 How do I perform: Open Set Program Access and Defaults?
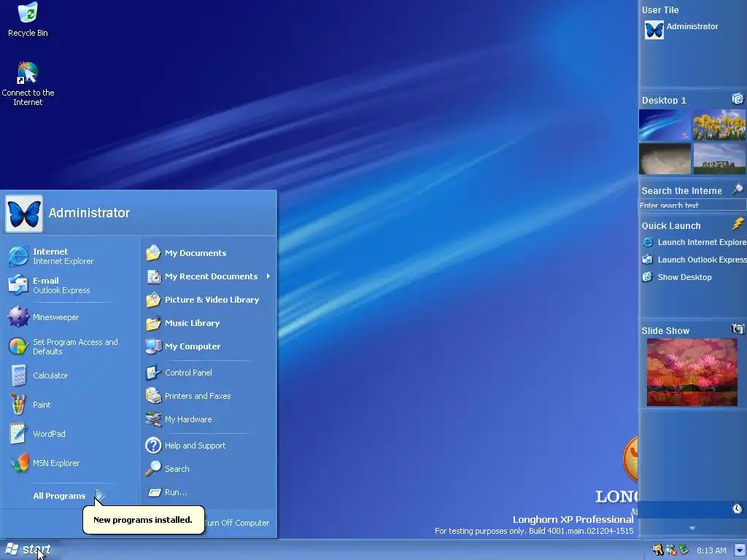63,346
